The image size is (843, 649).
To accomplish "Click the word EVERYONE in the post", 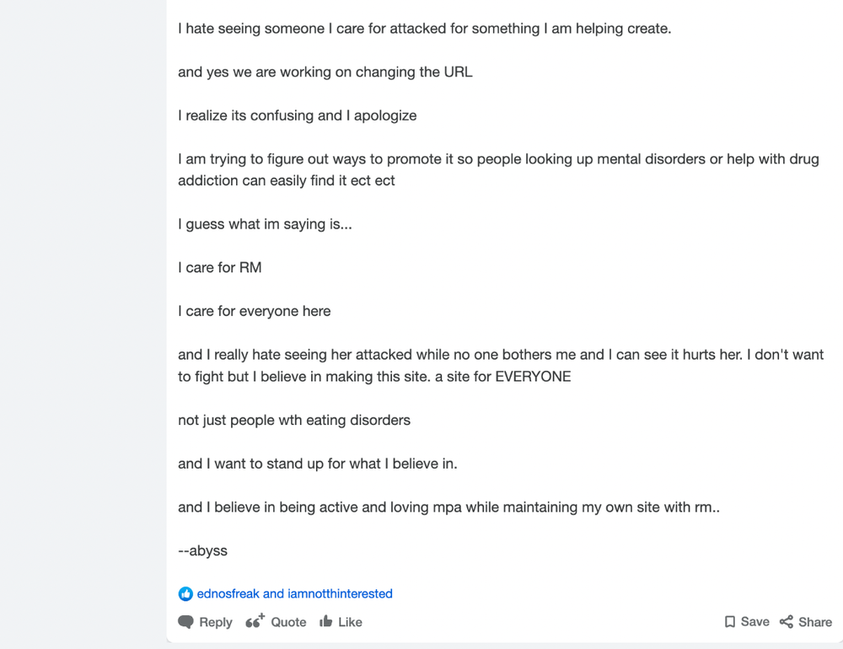I will (533, 377).
